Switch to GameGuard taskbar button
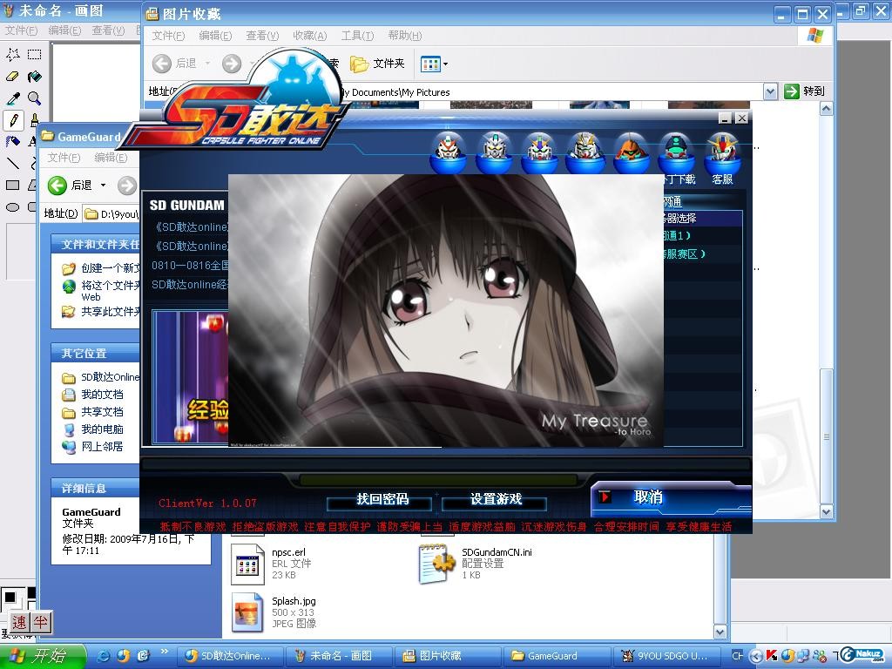The width and height of the screenshot is (892, 669). 556,657
